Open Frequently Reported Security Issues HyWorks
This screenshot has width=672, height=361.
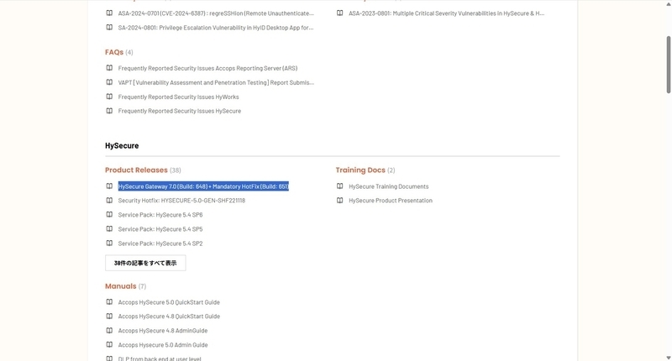179,97
